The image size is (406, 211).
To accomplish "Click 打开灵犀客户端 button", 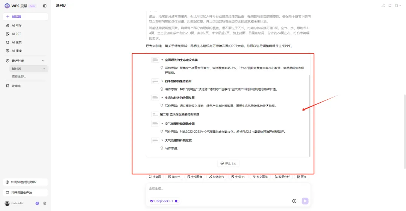I will point(26,193).
